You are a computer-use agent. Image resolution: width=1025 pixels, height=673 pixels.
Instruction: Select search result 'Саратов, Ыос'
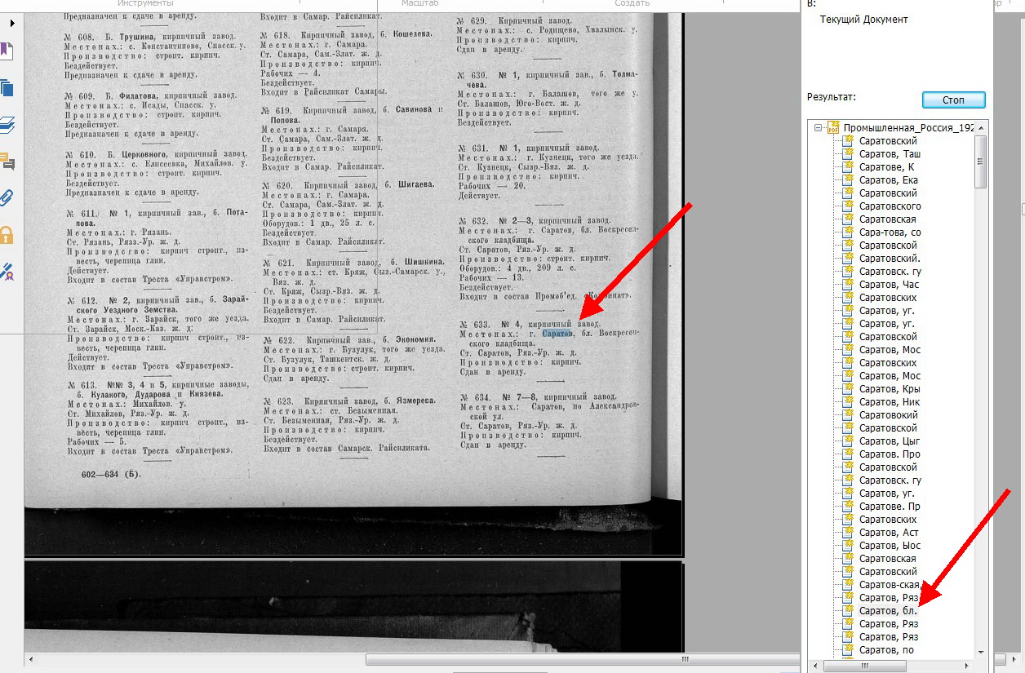point(890,546)
